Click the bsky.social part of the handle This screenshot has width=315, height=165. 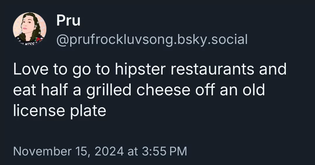tap(212, 39)
